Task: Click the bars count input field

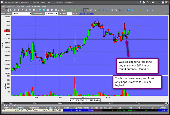Action: click(70, 14)
